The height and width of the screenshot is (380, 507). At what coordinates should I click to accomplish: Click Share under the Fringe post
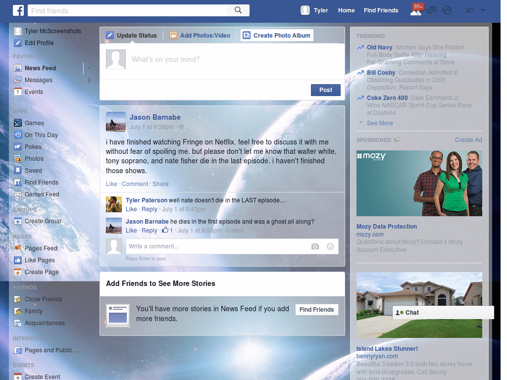(160, 184)
